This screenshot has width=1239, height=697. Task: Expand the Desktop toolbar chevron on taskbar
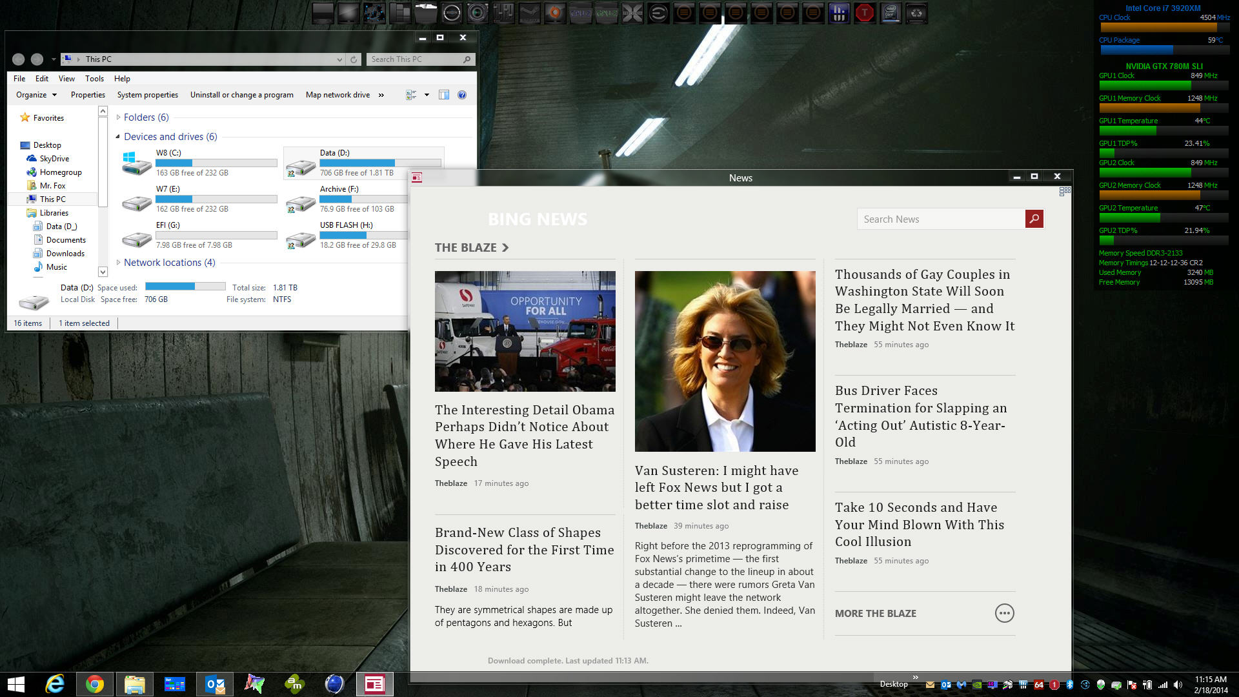pyautogui.click(x=915, y=677)
